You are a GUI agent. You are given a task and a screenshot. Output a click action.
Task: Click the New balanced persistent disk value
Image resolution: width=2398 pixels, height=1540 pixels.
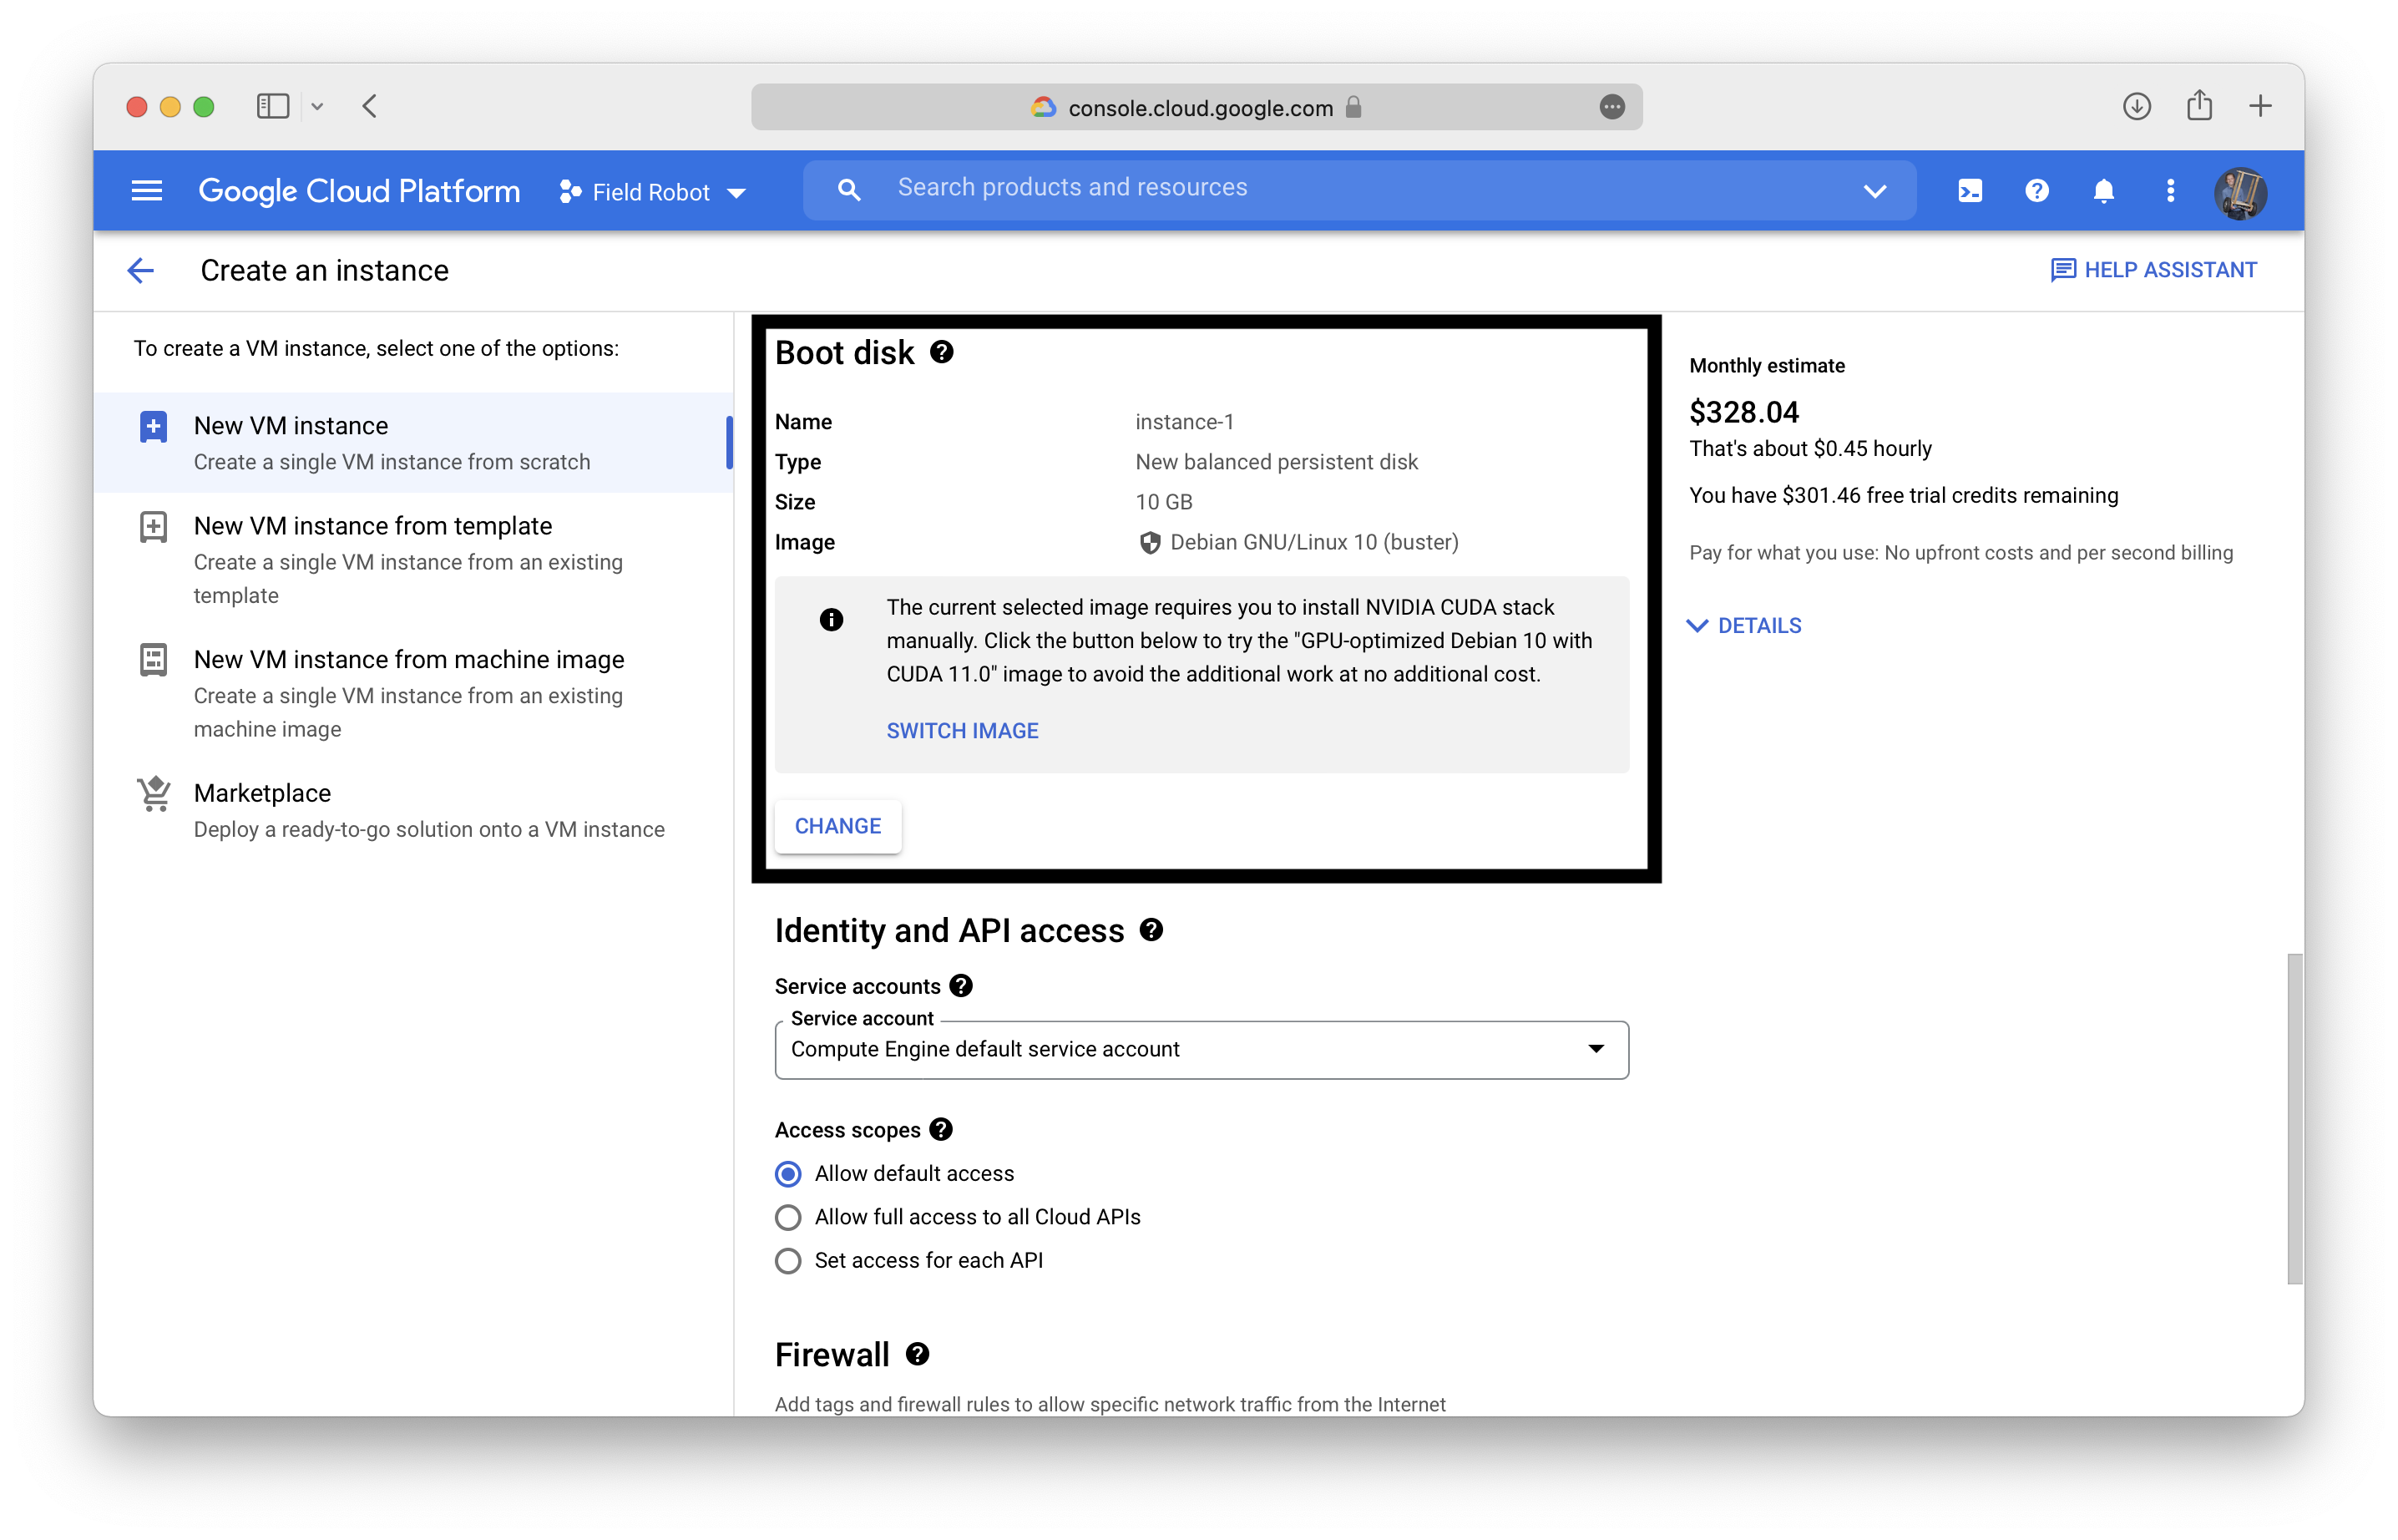coord(1277,462)
